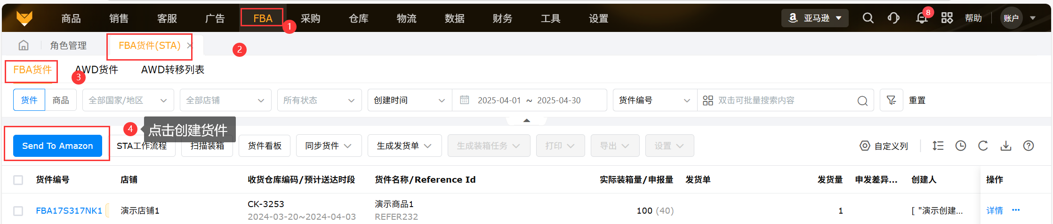Click the search magnifier icon in top bar

pos(868,18)
